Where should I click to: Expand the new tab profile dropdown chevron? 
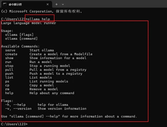click(63, 4)
